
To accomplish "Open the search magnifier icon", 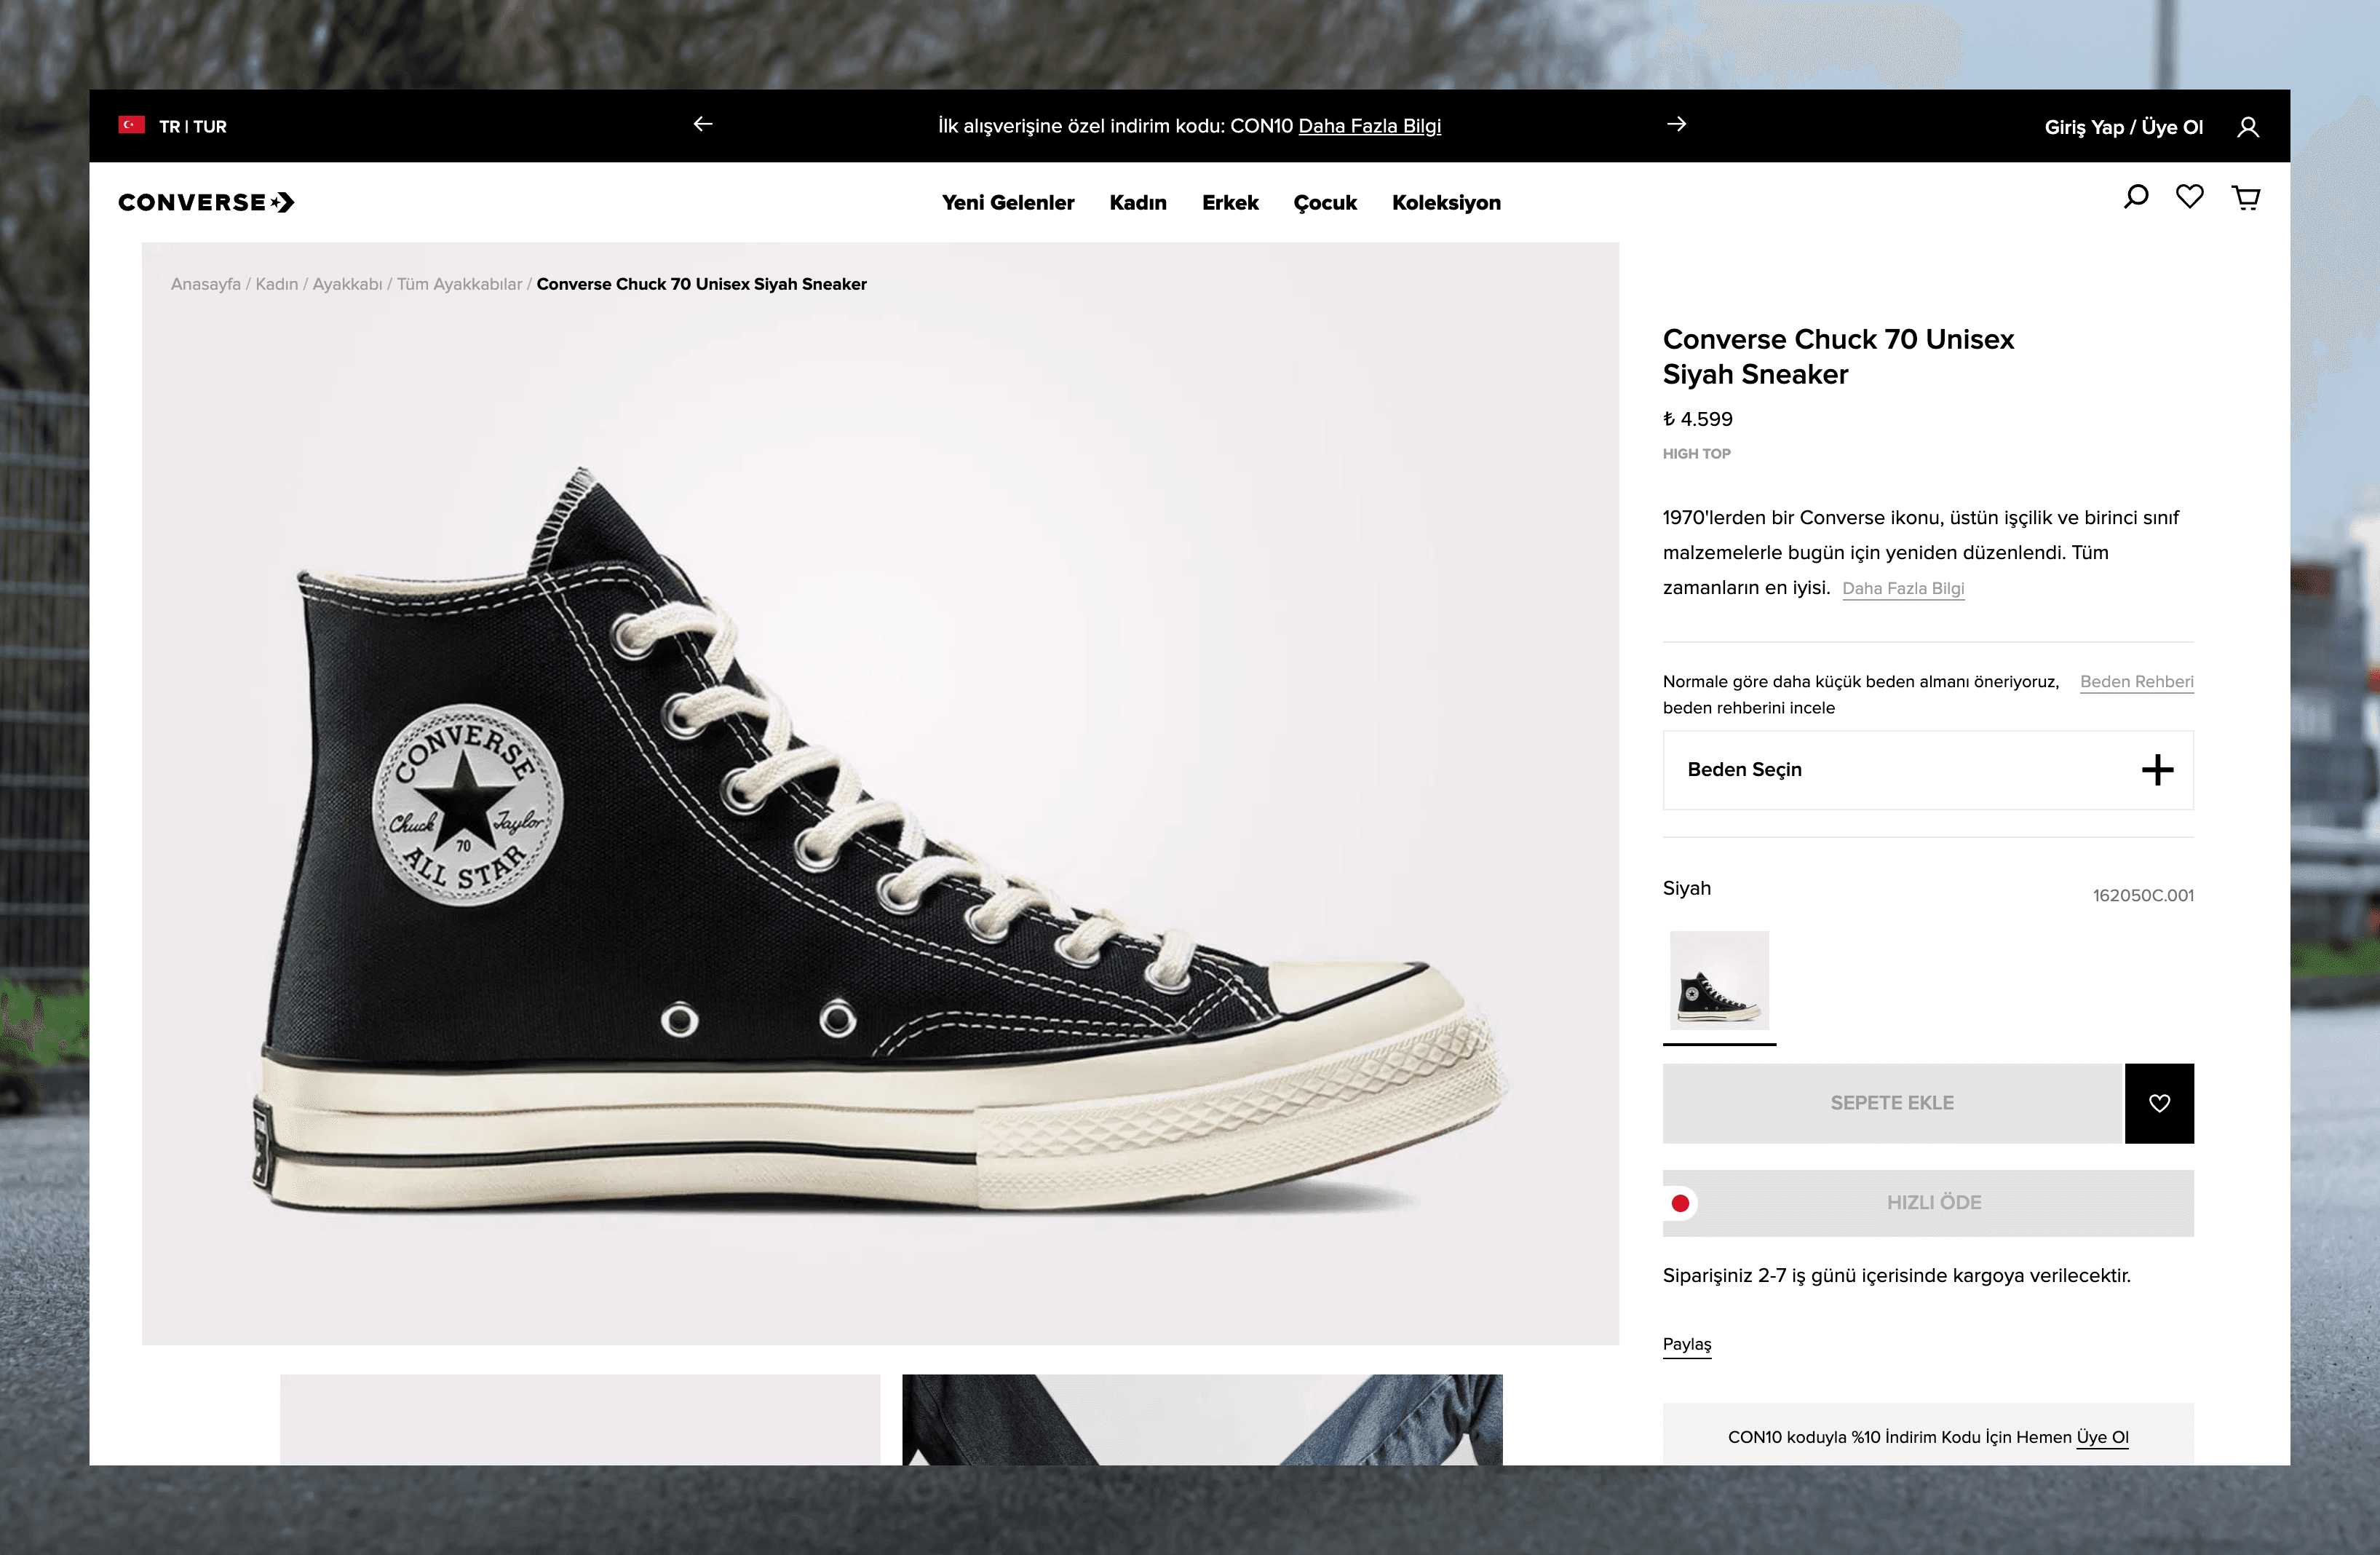I will 2135,197.
